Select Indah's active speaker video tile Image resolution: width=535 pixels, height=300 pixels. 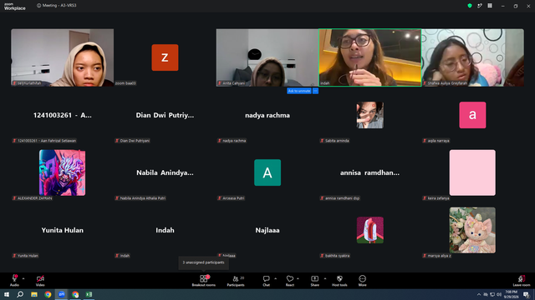coord(369,57)
